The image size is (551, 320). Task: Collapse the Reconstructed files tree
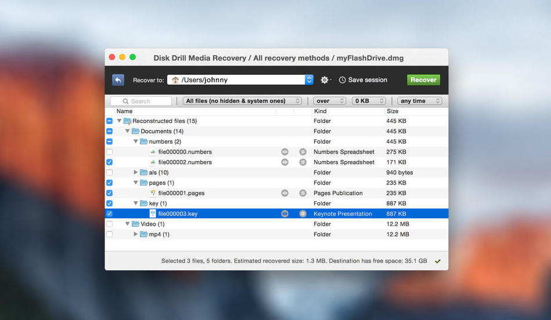click(x=119, y=121)
